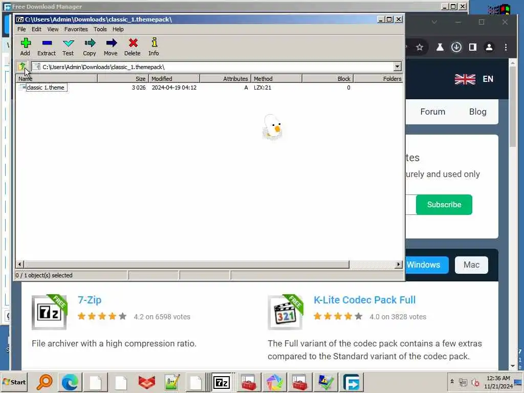Viewport: 524px width, 393px height.
Task: Toggle the browser side panel icon
Action: coord(472,47)
